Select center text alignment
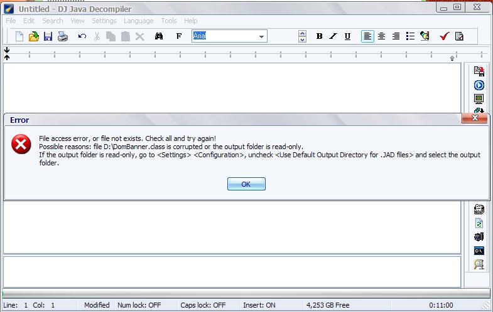 coord(381,36)
